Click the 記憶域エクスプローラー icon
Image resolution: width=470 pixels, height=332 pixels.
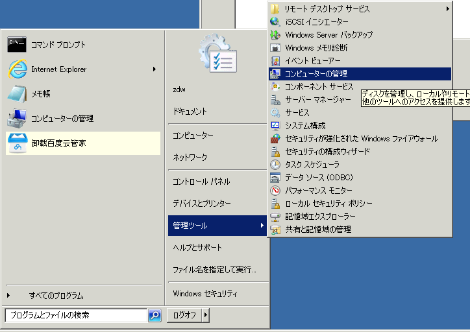coord(275,217)
